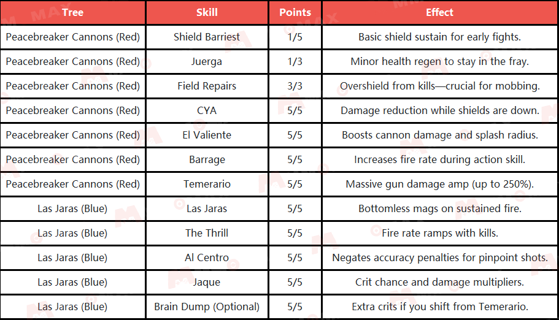Viewport: 559px width, 320px height.
Task: Click the Temerario skill cell
Action: click(x=207, y=184)
